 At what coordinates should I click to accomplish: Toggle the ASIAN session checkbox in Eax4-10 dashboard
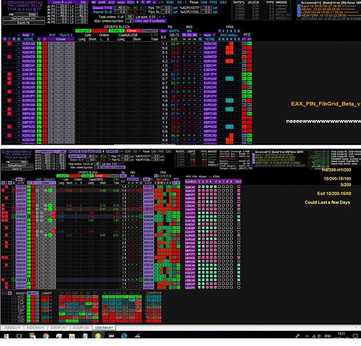(299, 9)
